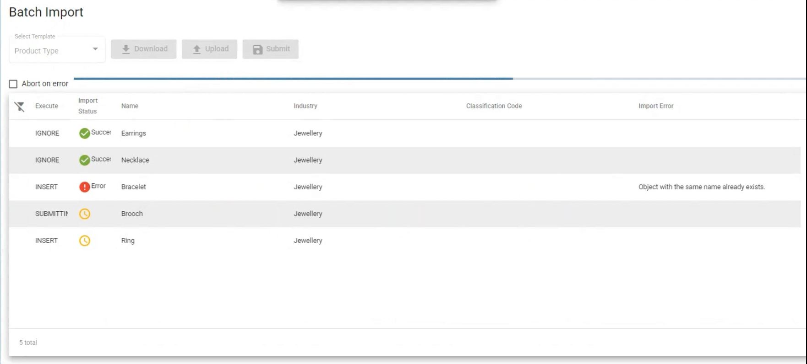Sort by the Name column header
Screen dimensions: 807x364
pyautogui.click(x=130, y=106)
